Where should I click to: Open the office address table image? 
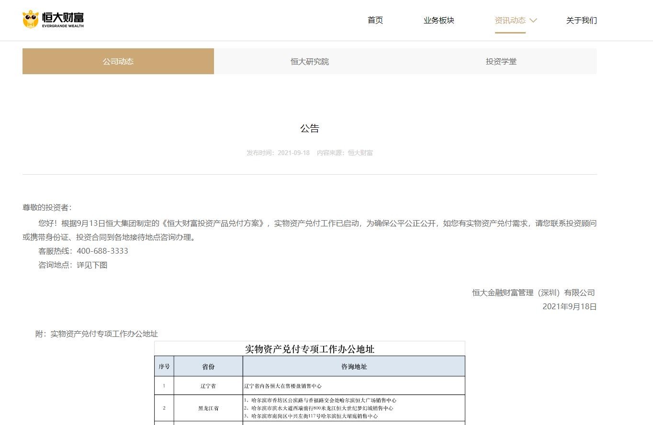pyautogui.click(x=310, y=383)
